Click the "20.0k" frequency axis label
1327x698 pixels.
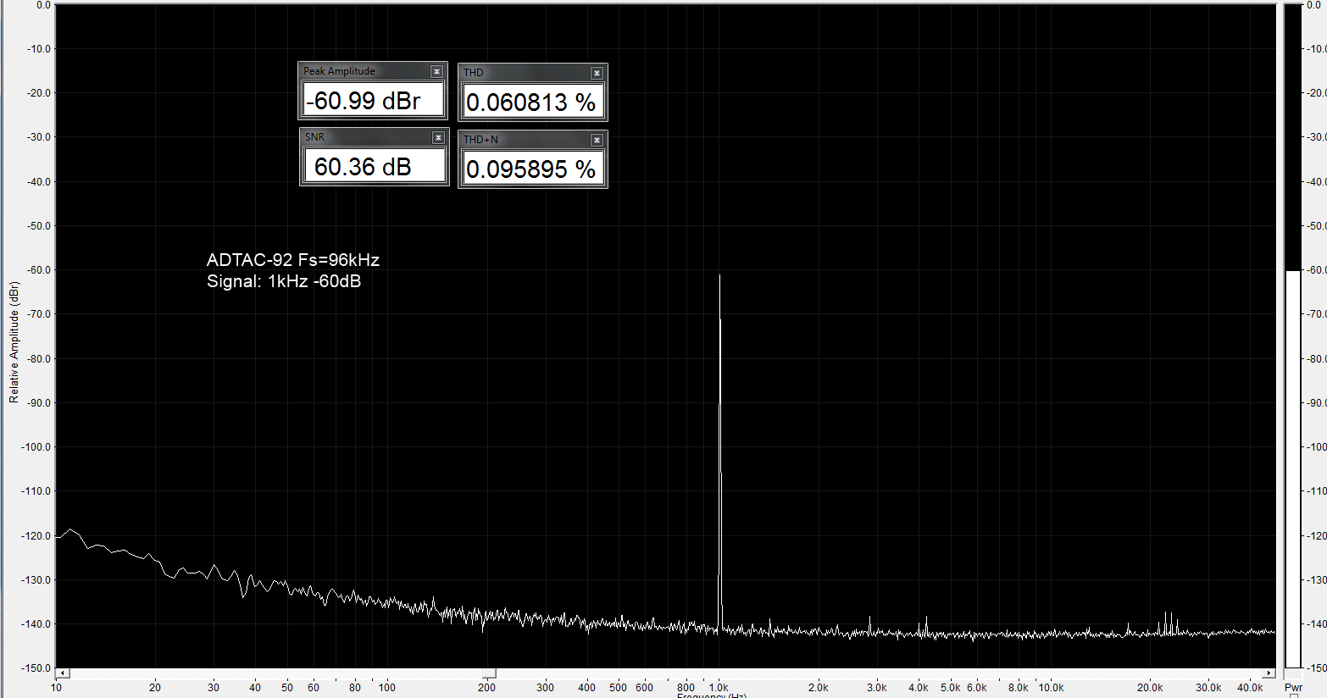point(1150,687)
